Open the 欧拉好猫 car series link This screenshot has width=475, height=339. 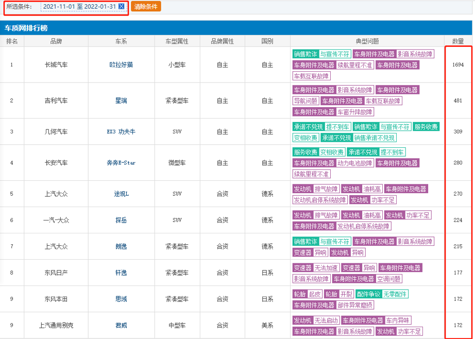click(121, 65)
